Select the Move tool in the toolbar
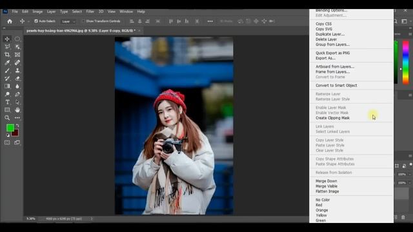413x232 pixels. click(x=7, y=39)
